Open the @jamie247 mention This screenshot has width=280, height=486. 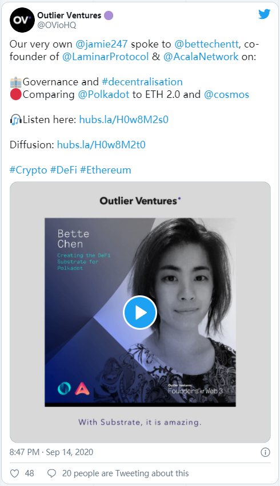click(x=102, y=44)
